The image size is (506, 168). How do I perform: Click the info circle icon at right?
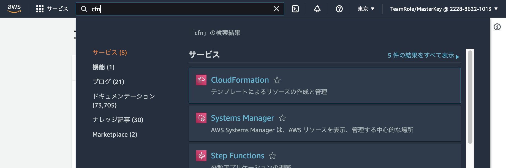[x=497, y=27]
